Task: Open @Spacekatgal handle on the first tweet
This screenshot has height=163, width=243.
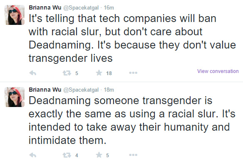Action: click(81, 8)
